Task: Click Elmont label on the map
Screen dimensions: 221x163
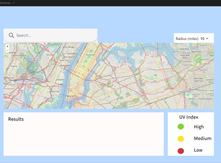Action: point(192,99)
